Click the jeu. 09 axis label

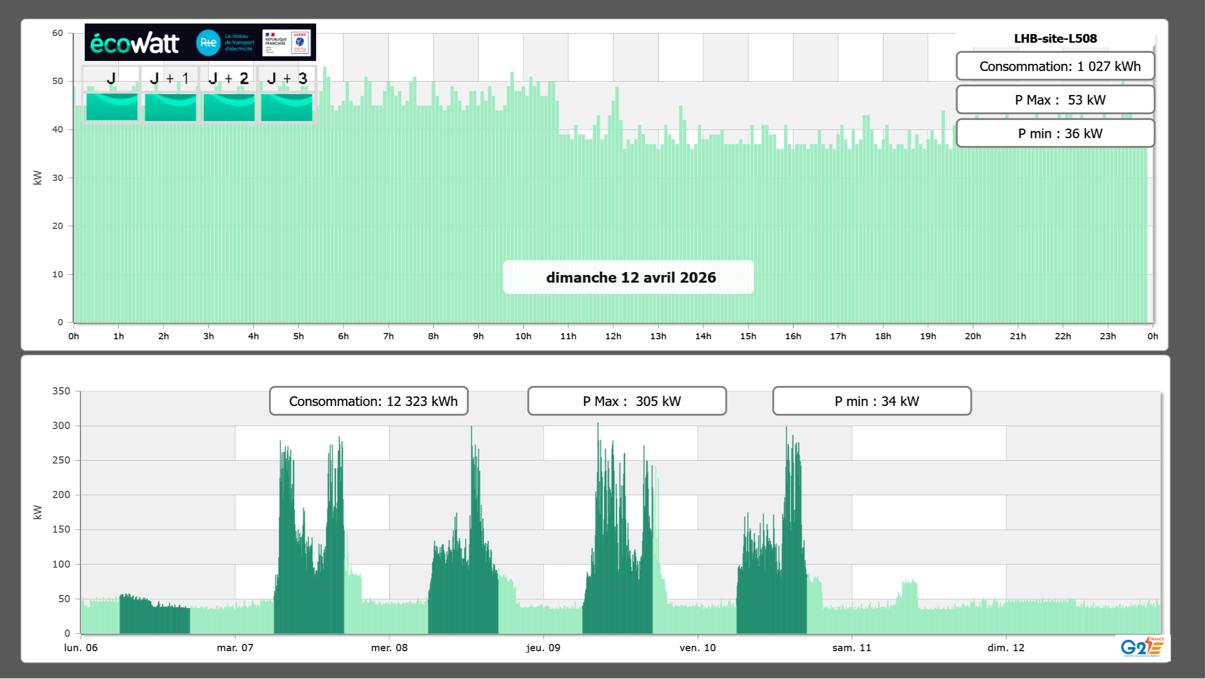pos(543,648)
